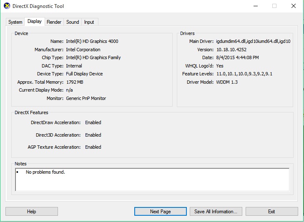Click the 'Feature Levels:' label
Screen dimensions: 304x222
click(198, 74)
